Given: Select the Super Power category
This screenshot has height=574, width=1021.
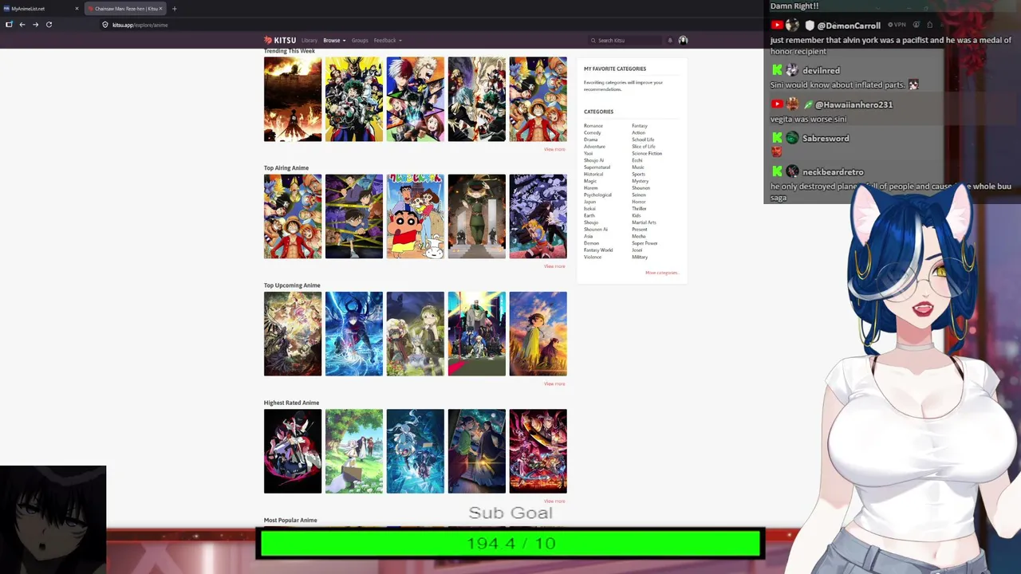Looking at the screenshot, I should click(x=645, y=243).
